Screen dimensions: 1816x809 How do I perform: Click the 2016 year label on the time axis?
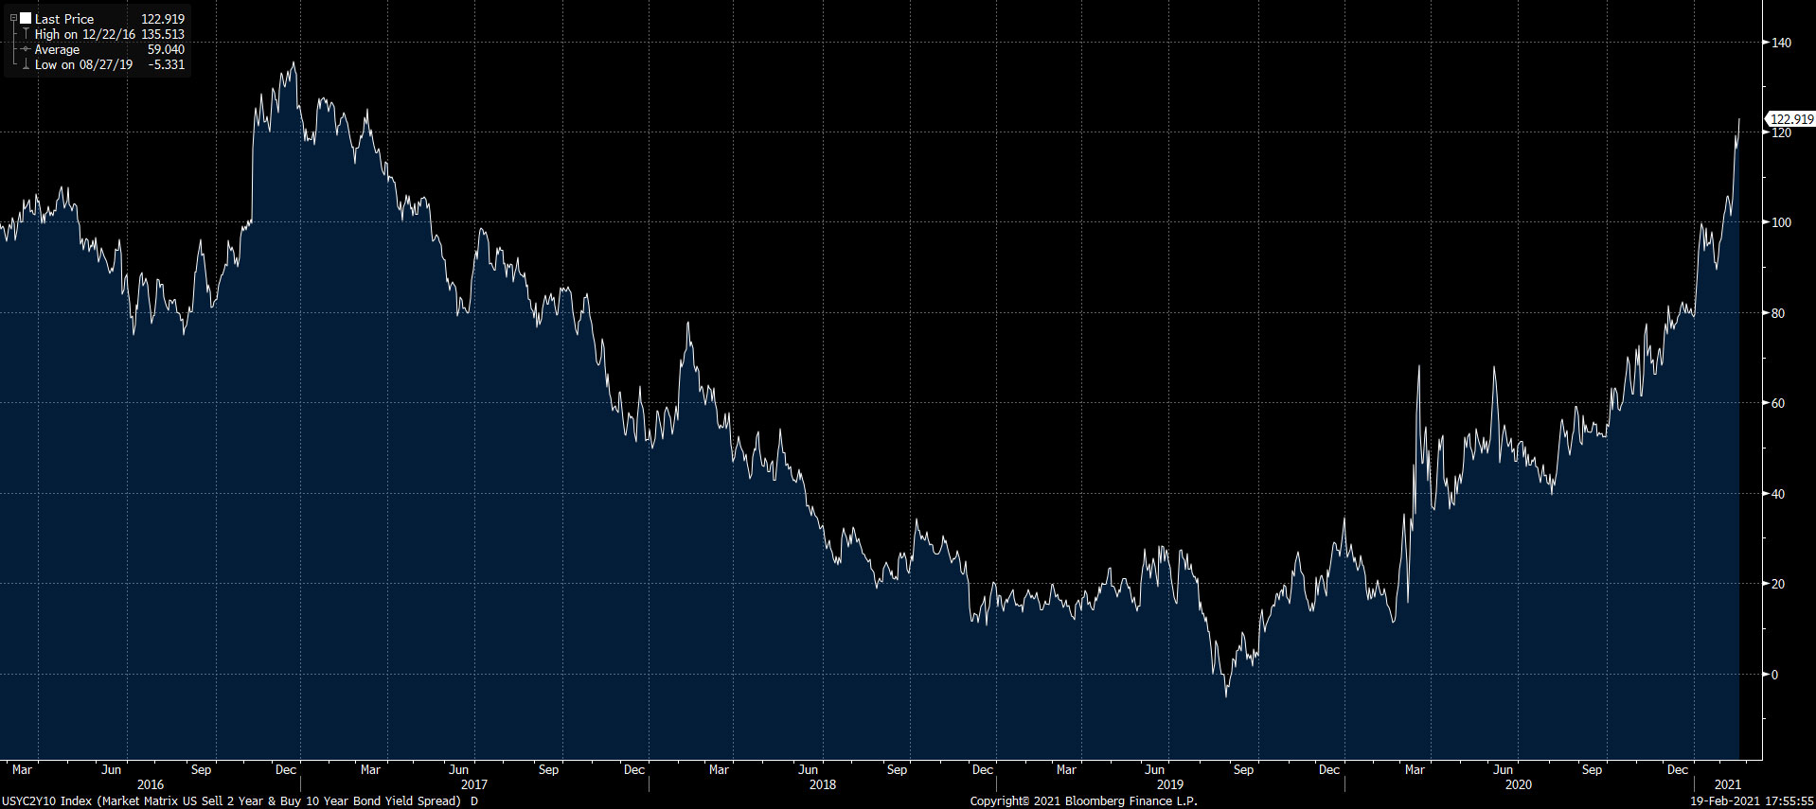click(x=151, y=784)
